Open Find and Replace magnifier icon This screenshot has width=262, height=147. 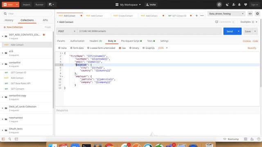(x=10, y=139)
